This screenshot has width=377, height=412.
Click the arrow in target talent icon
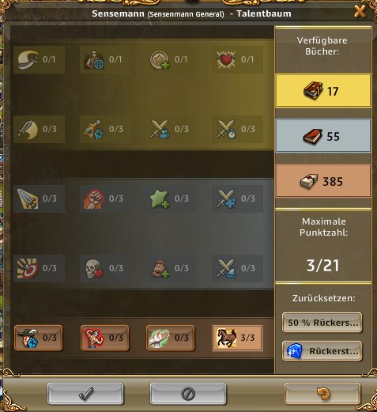click(x=28, y=268)
